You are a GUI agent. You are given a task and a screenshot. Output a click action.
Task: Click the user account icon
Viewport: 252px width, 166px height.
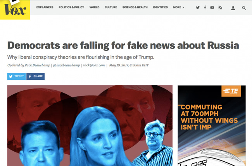click(x=233, y=8)
